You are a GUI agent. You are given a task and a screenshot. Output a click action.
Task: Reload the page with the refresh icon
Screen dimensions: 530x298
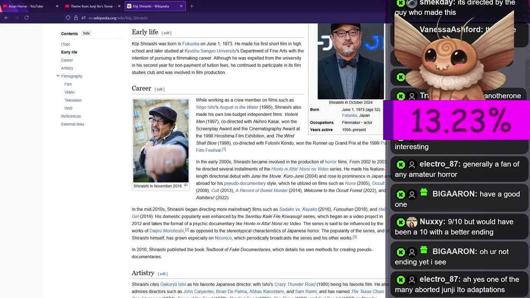click(26, 18)
